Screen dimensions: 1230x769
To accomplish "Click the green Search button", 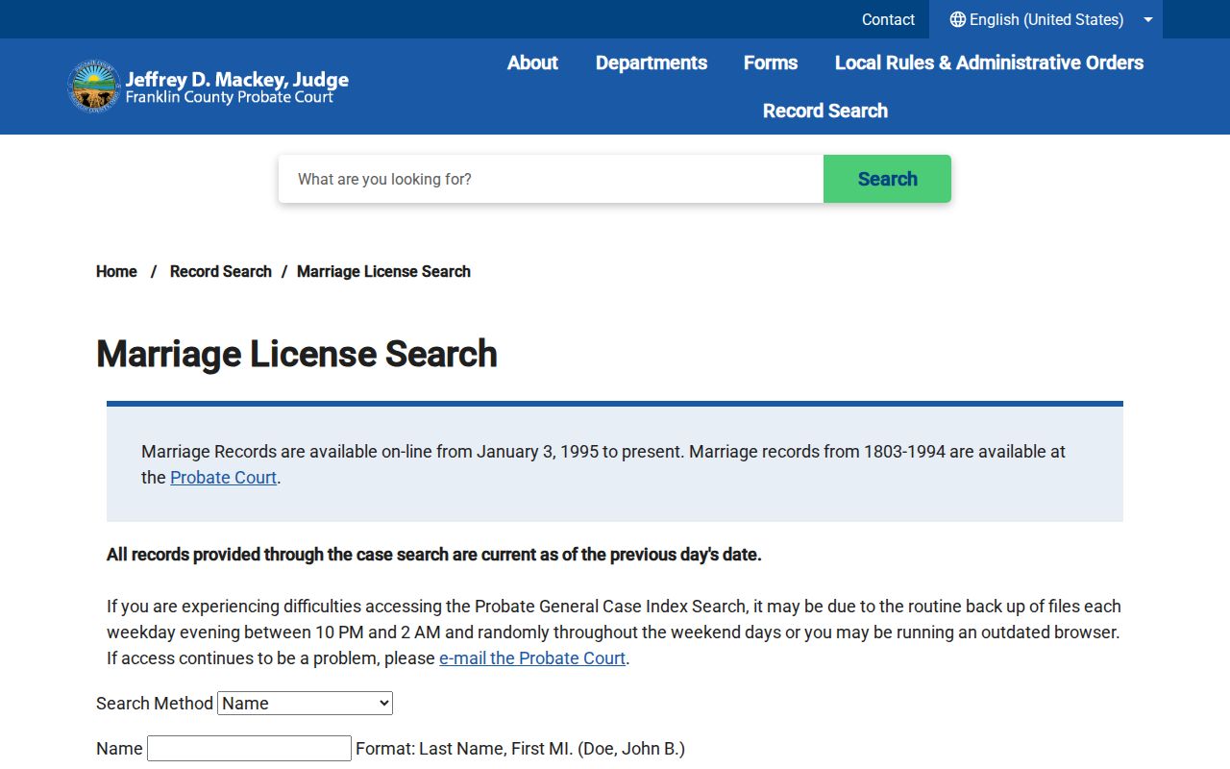I will point(887,179).
